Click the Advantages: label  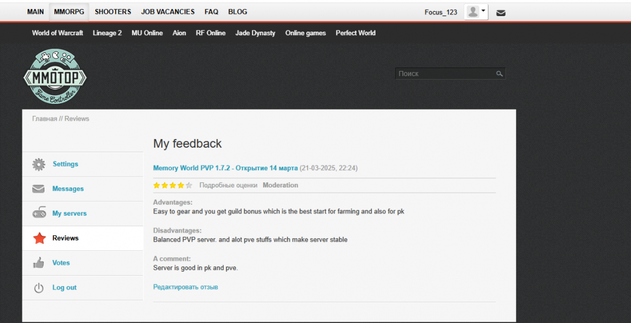click(172, 202)
